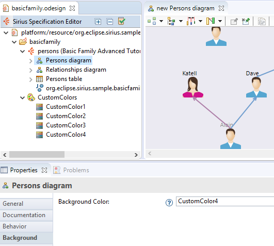
Task: Click the Collapse All minus icon
Action: point(110,22)
